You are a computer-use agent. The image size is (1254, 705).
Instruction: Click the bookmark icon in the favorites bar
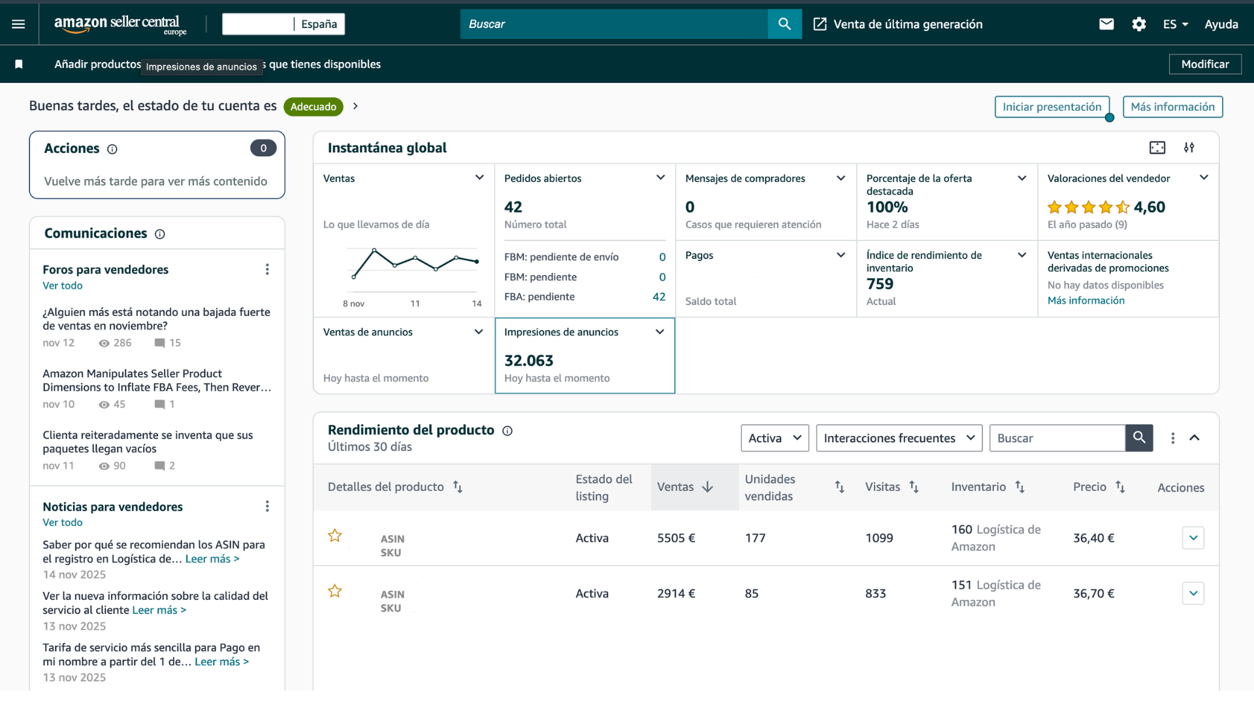point(19,64)
